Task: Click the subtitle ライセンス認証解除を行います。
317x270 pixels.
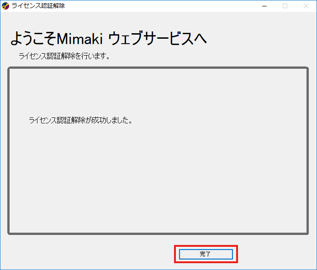Action: (x=64, y=57)
